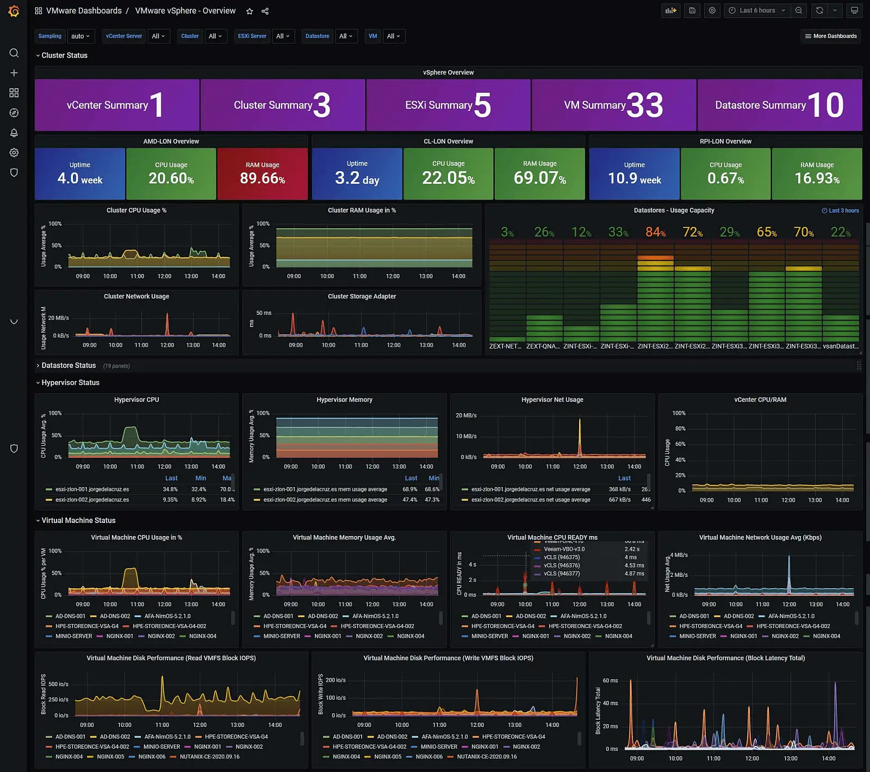Star this dashboard as favorite

tap(250, 11)
